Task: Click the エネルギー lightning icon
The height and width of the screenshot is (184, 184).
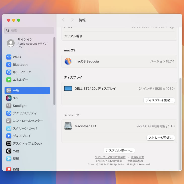Action: [9, 80]
